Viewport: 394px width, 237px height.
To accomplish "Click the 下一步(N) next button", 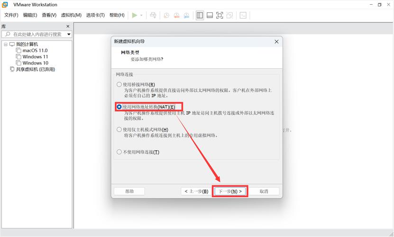I will click(230, 191).
